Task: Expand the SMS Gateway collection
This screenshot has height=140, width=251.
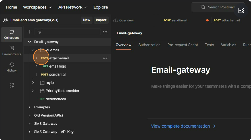Action: [x=29, y=124]
